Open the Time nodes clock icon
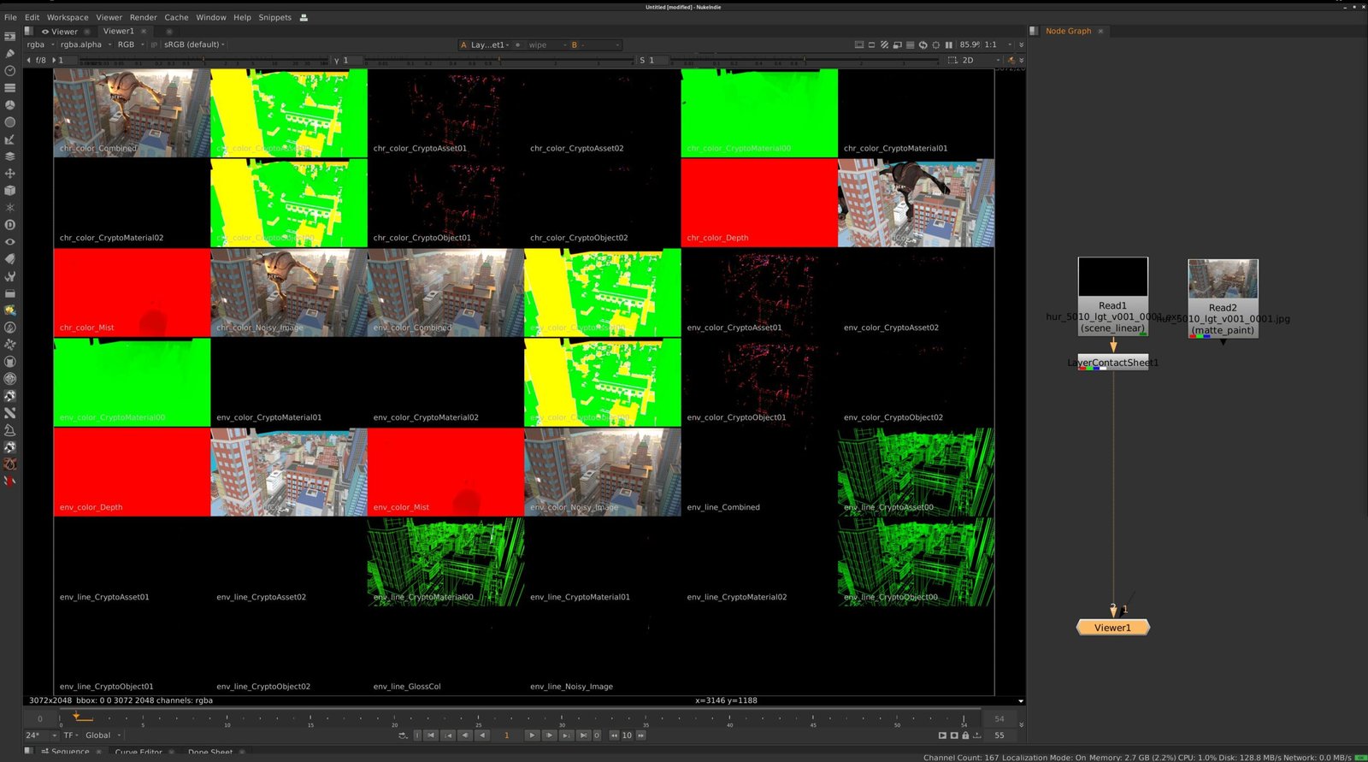1368x762 pixels. 10,71
